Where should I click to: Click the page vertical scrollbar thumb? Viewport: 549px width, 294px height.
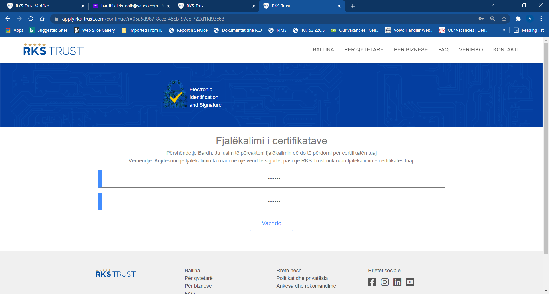(x=546, y=148)
